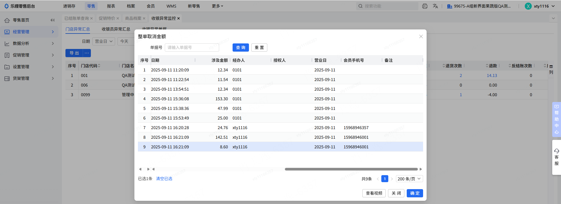This screenshot has width=561, height=204.
Task: Open the 更多 dropdown menu
Action: pyautogui.click(x=217, y=6)
